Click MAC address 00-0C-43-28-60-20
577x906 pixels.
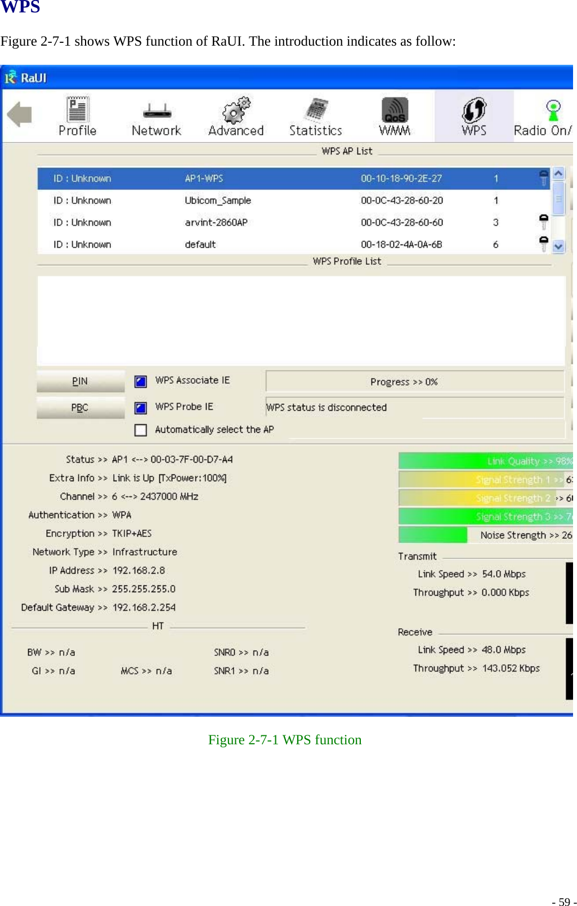point(402,200)
